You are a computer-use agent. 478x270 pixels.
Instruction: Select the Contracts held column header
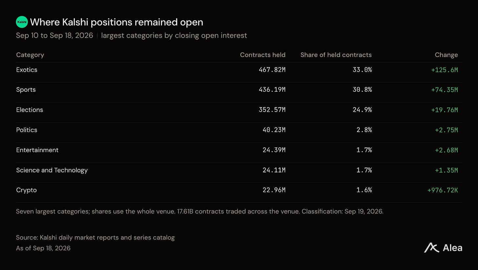click(263, 55)
